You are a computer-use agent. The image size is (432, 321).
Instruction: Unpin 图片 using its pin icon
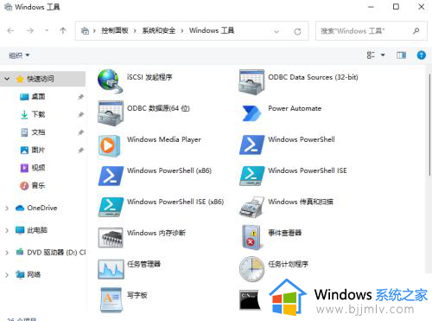(81, 151)
